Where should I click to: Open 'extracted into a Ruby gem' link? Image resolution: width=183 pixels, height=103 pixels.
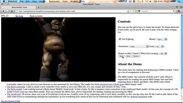(x=112, y=84)
